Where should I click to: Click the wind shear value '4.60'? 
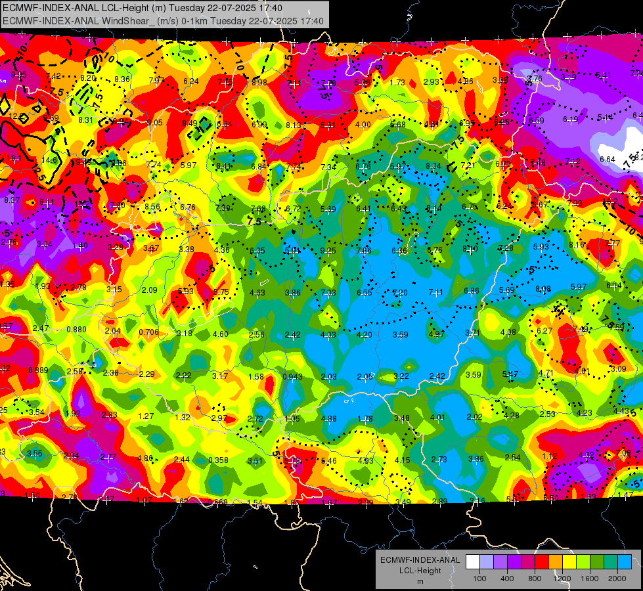point(221,334)
